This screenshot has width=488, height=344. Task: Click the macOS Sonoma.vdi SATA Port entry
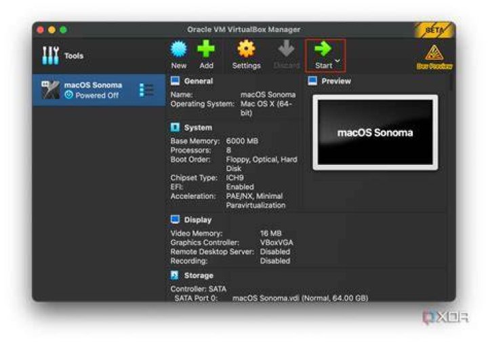click(300, 298)
